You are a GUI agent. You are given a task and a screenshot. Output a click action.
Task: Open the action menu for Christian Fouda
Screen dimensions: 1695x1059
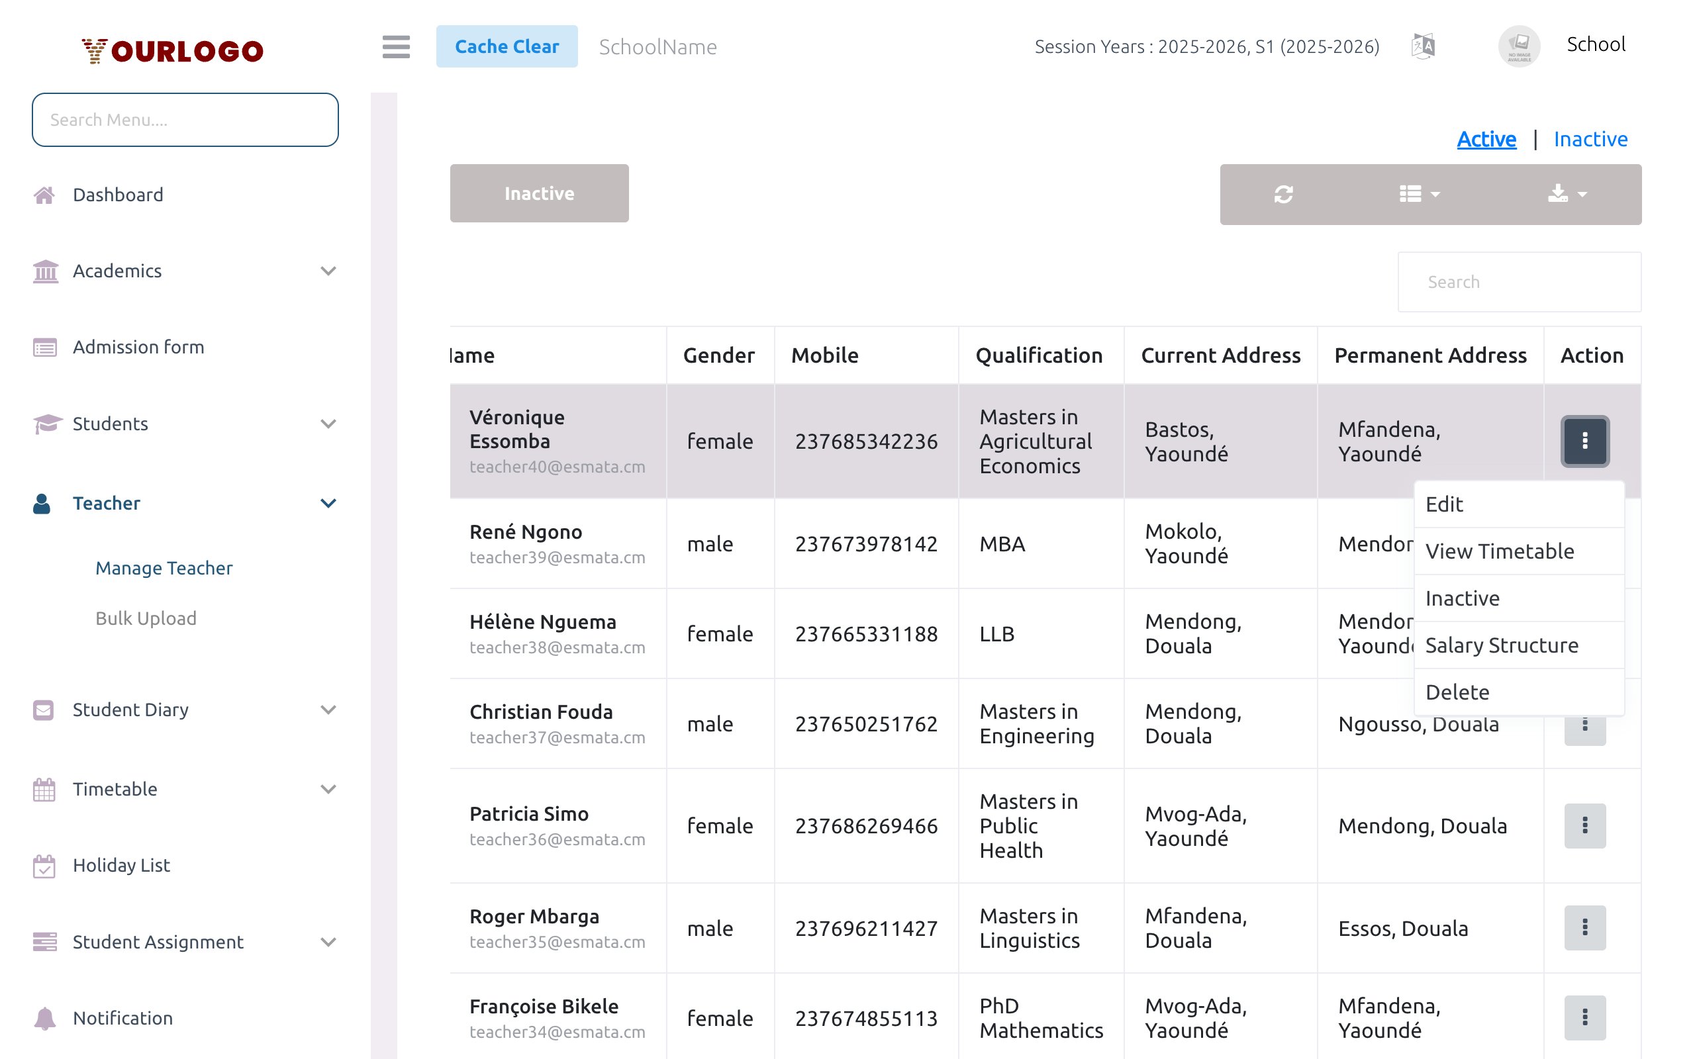tap(1585, 727)
